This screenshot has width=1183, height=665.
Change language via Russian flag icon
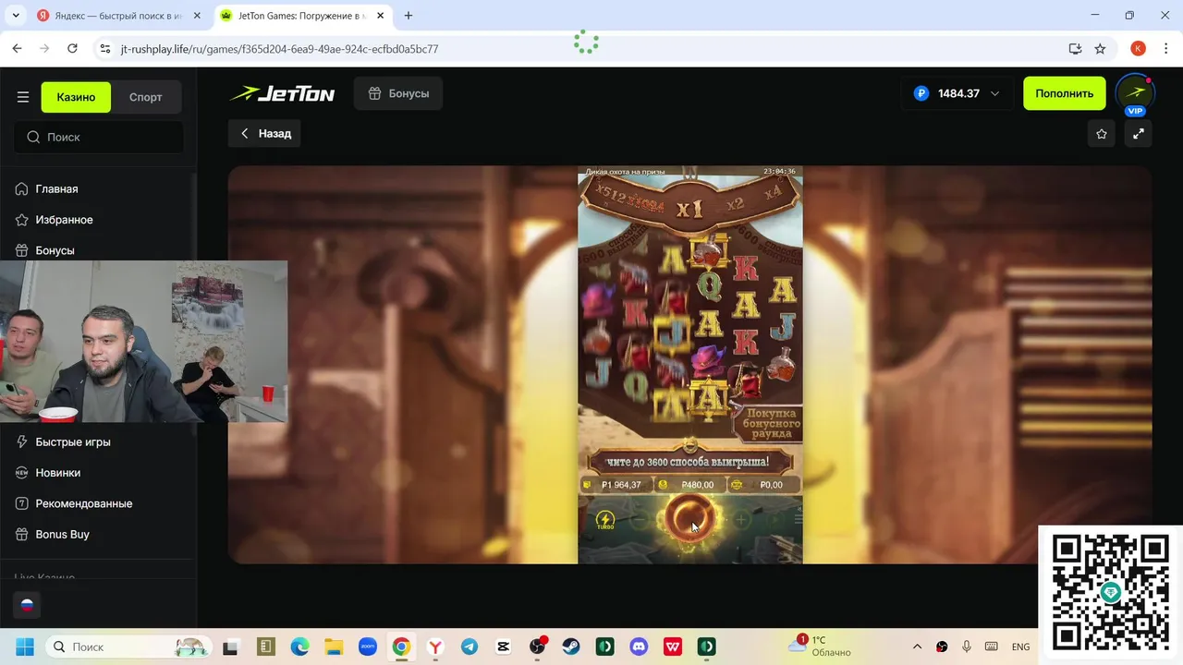(27, 605)
